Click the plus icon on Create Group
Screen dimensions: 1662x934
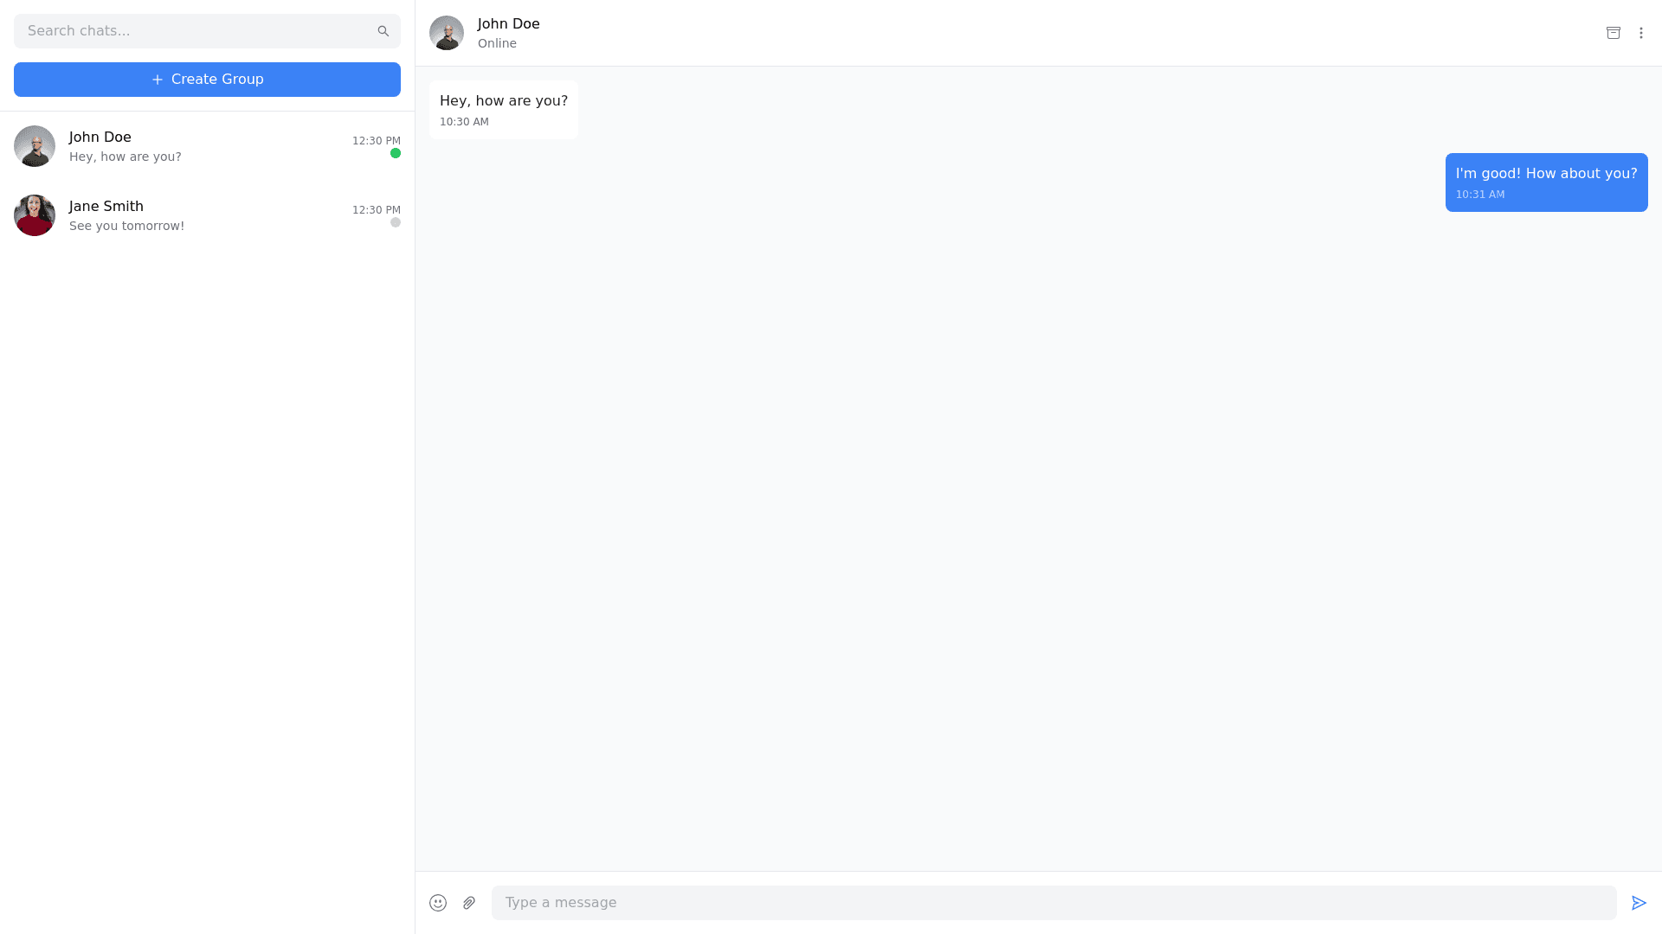coord(158,80)
